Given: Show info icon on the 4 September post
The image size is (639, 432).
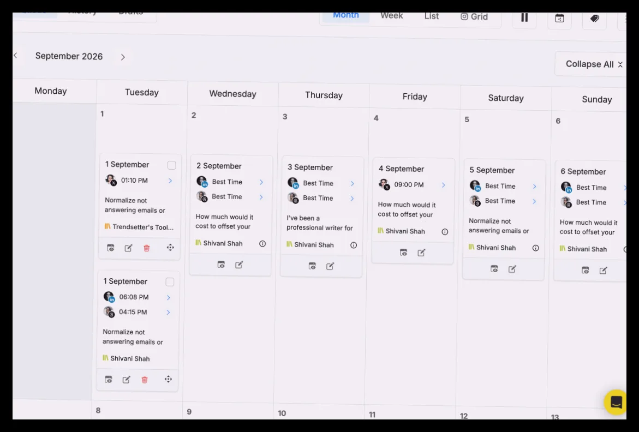Looking at the screenshot, I should click(x=445, y=232).
